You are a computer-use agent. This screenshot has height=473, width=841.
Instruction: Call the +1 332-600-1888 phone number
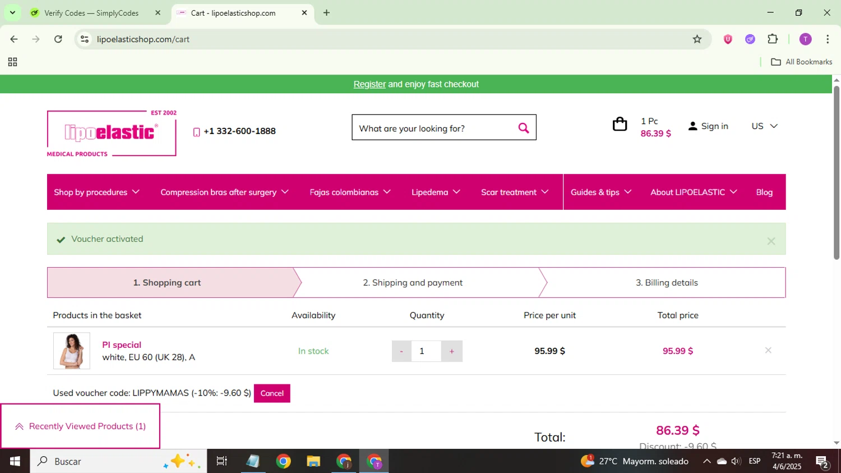click(239, 131)
